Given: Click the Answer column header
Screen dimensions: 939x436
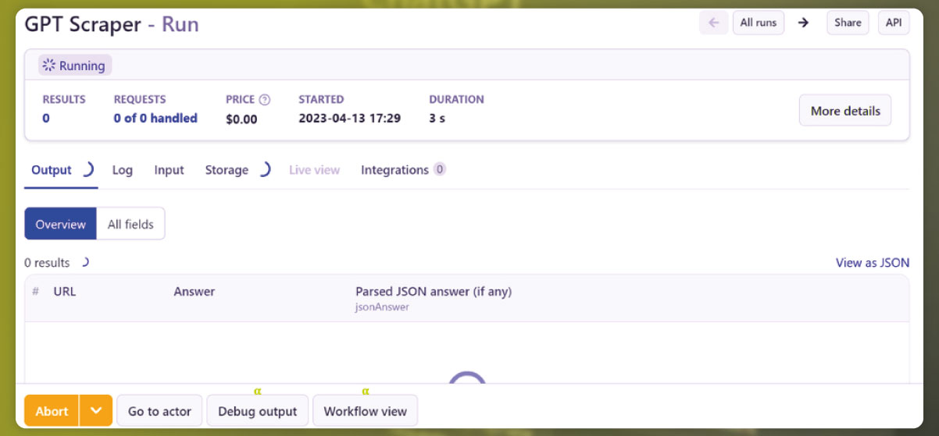Looking at the screenshot, I should pyautogui.click(x=195, y=292).
